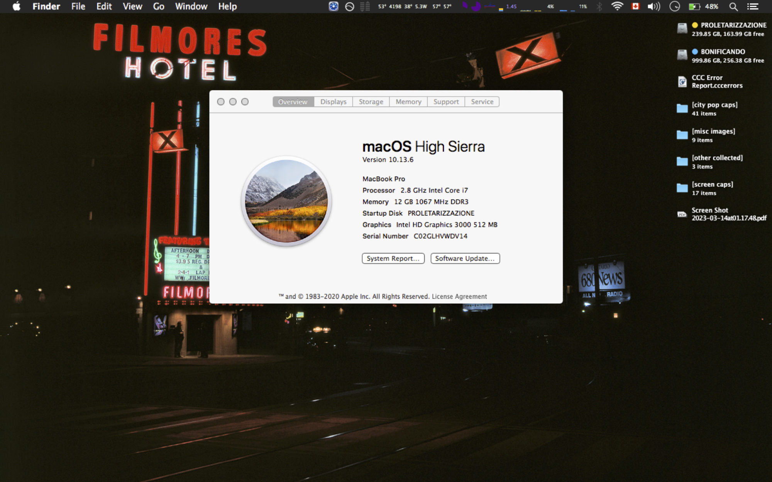Screen dimensions: 772x482
Task: Click the Canadian flag input icon
Action: pos(635,6)
